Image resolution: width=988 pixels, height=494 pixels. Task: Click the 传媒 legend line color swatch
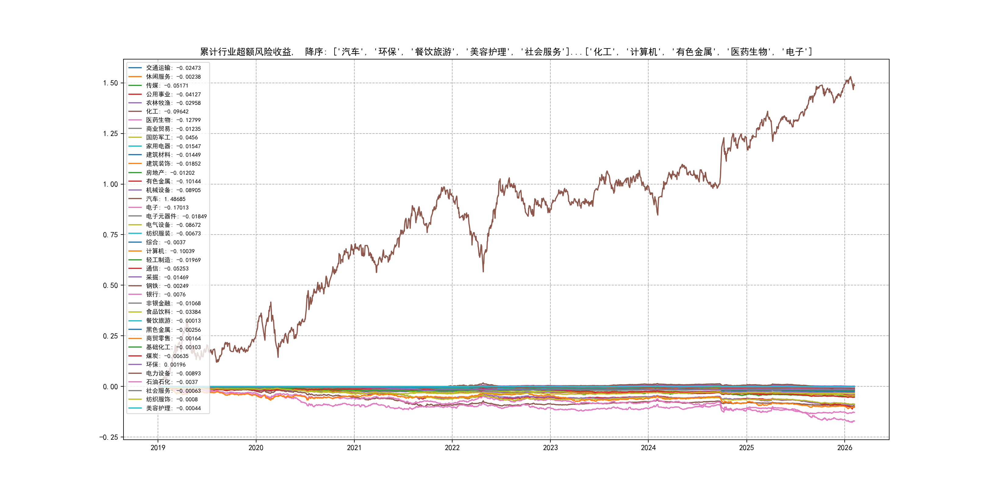[135, 85]
